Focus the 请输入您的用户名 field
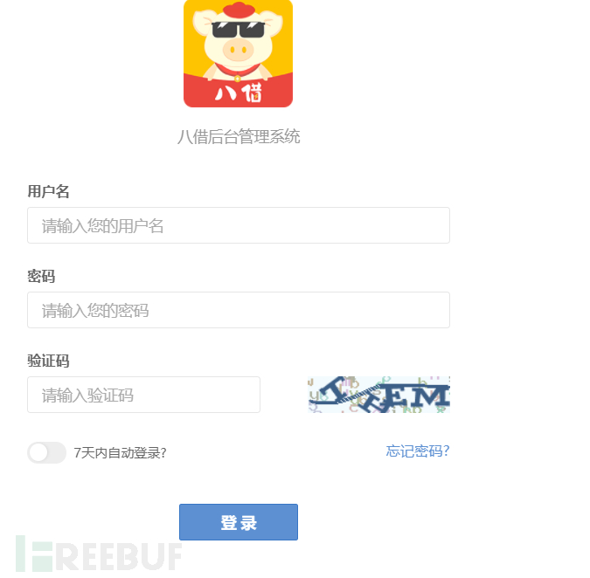 click(x=239, y=225)
